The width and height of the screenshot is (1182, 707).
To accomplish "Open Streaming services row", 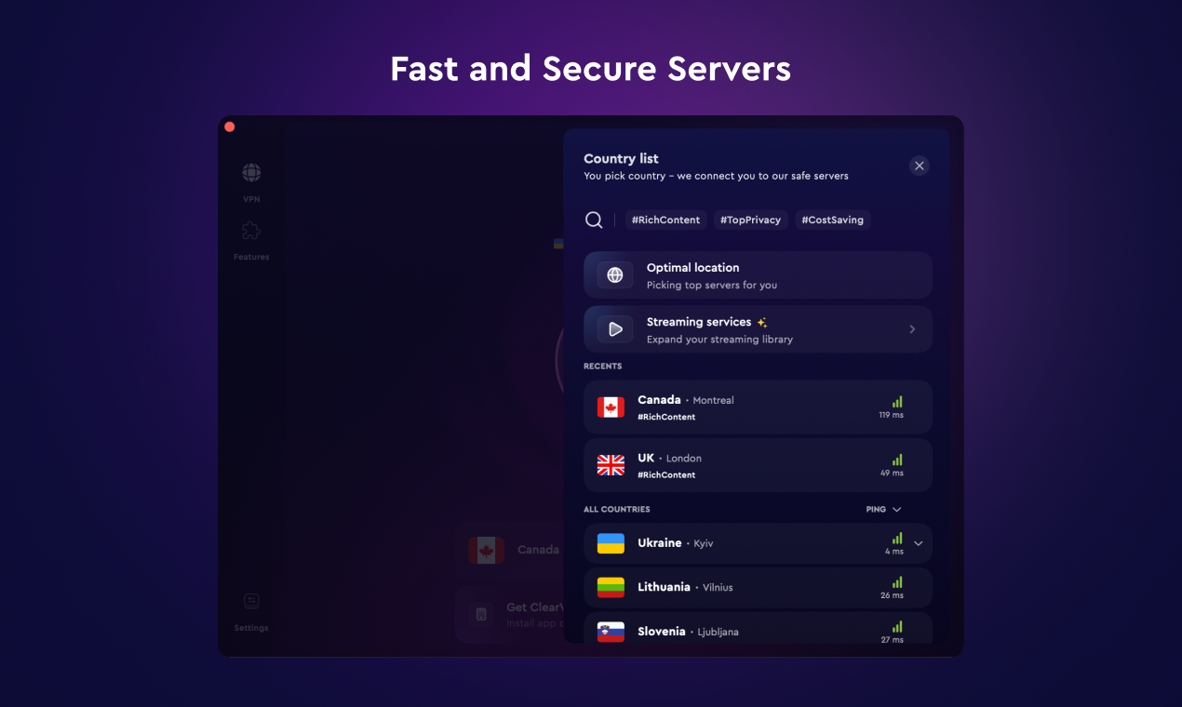I will click(758, 329).
